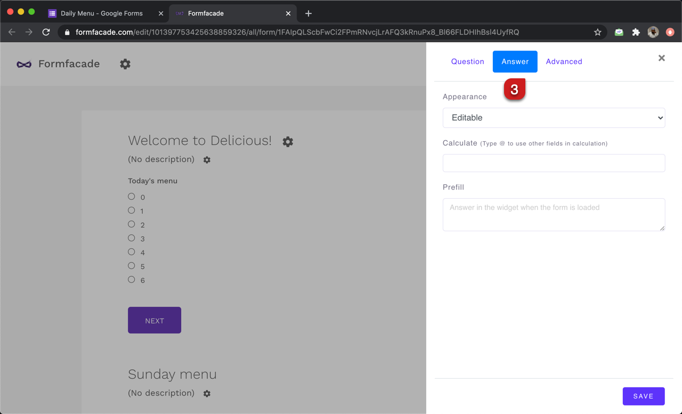Bookmark this page with star icon
The width and height of the screenshot is (682, 414).
click(x=598, y=33)
